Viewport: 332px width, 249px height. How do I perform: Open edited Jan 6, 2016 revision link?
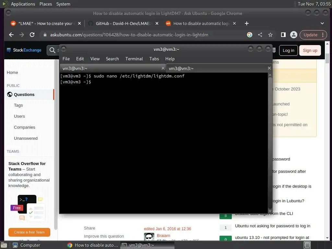click(167, 229)
